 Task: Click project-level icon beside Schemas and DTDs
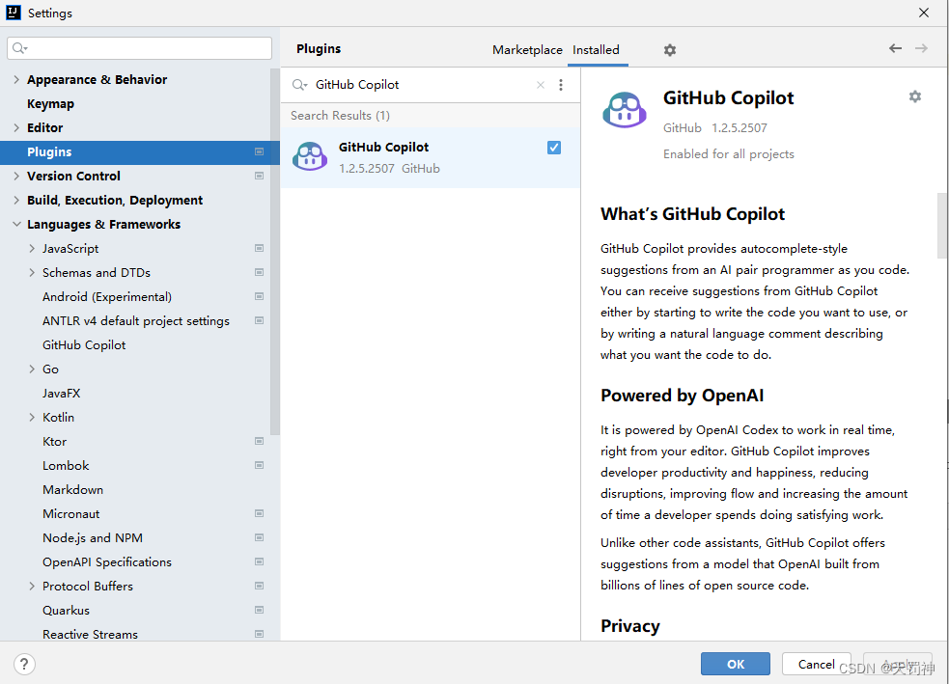(x=259, y=272)
